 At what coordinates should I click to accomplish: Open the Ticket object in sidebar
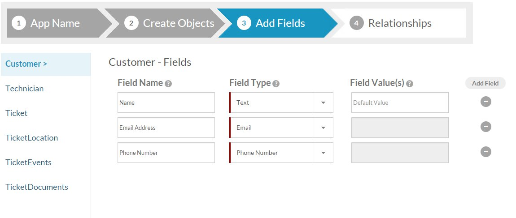pos(17,113)
